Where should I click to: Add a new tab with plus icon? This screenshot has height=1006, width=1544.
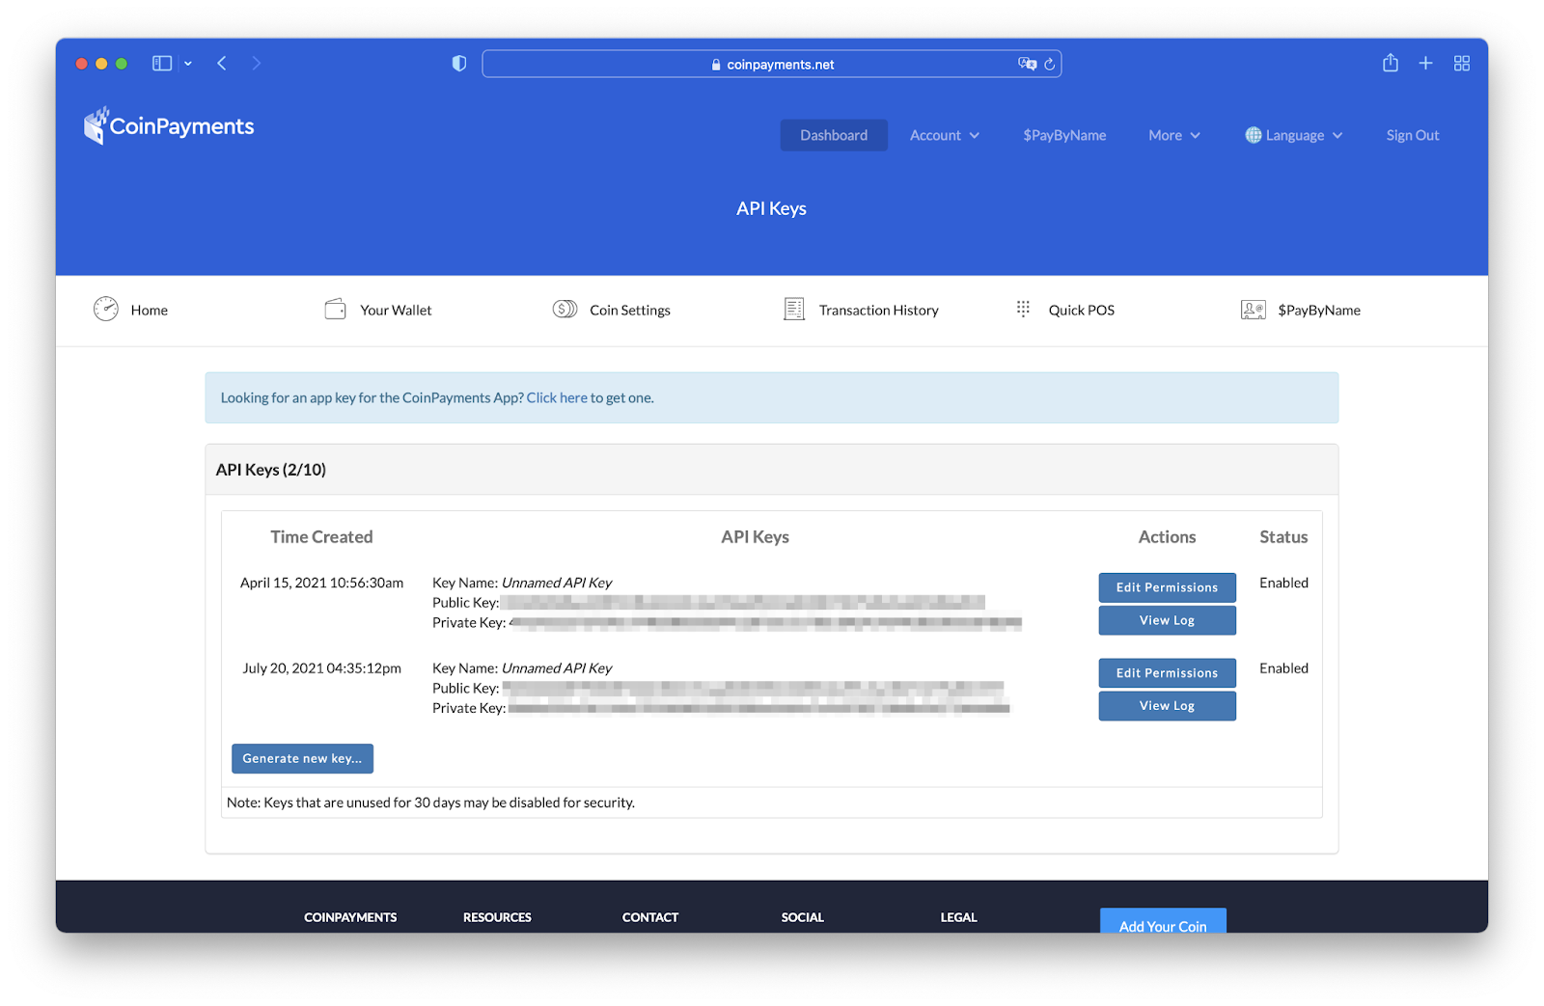click(1425, 64)
